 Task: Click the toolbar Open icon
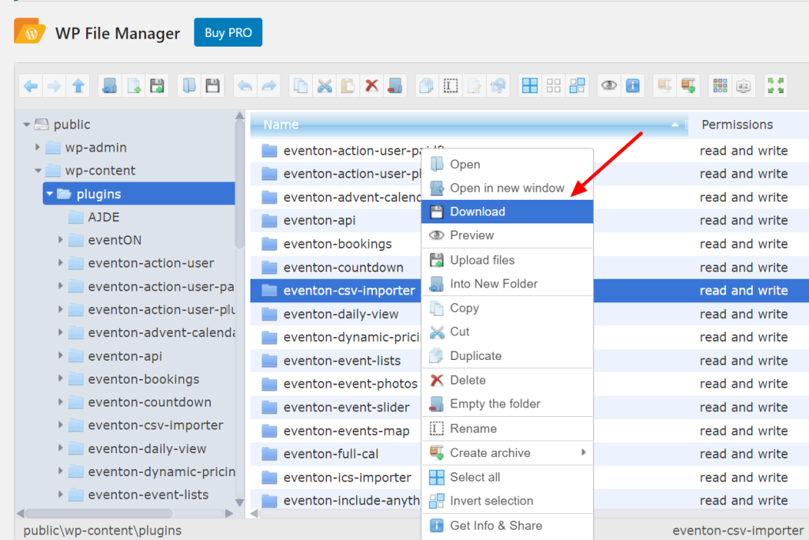189,85
